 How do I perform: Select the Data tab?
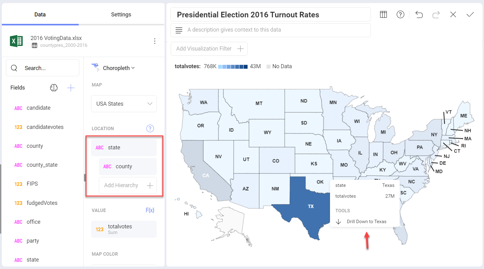tap(40, 15)
